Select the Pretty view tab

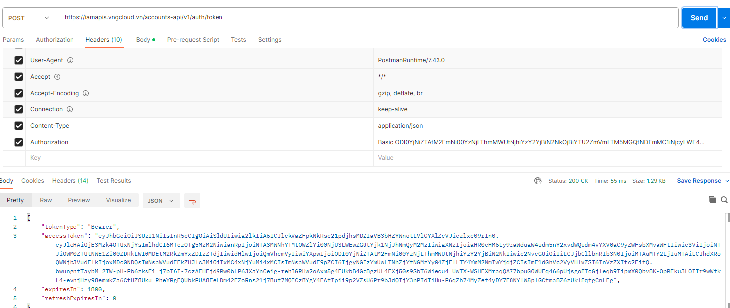point(15,200)
